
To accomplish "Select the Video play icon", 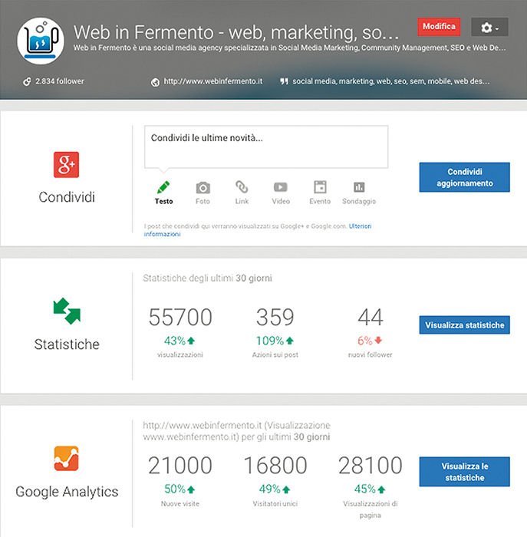I will pyautogui.click(x=281, y=187).
